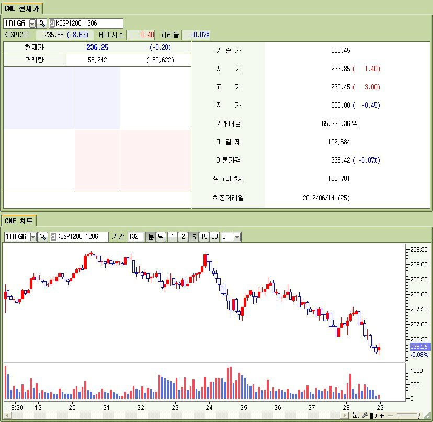433x422 pixels.
Task: Click the symbol search magnifier in CME 현재가 panel
Action: tap(42, 24)
